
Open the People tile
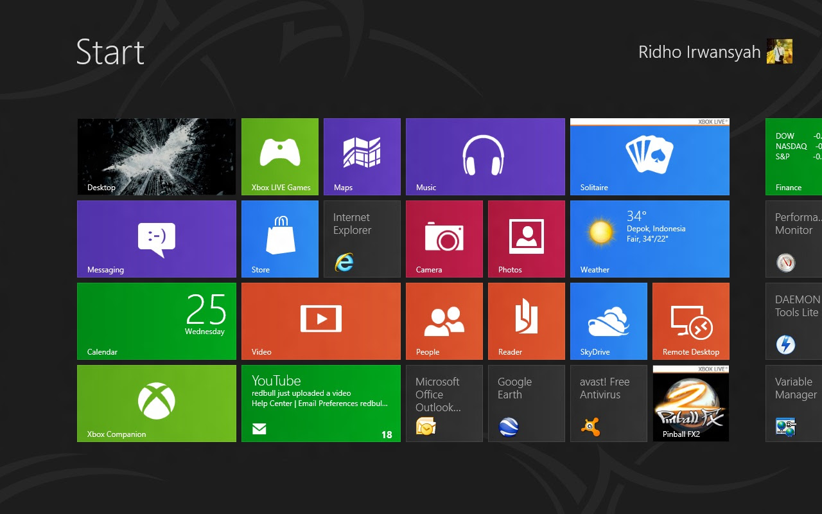coord(444,321)
